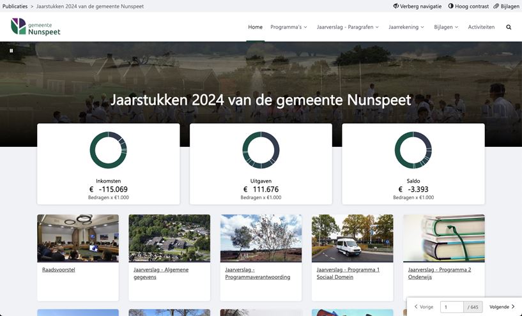Expand the Jaarrekening dropdown
The height and width of the screenshot is (316, 522).
[406, 27]
